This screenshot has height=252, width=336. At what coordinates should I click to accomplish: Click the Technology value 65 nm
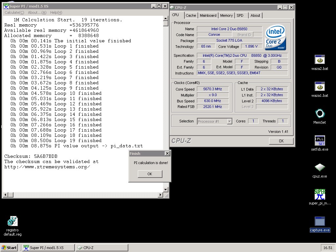tap(206, 46)
